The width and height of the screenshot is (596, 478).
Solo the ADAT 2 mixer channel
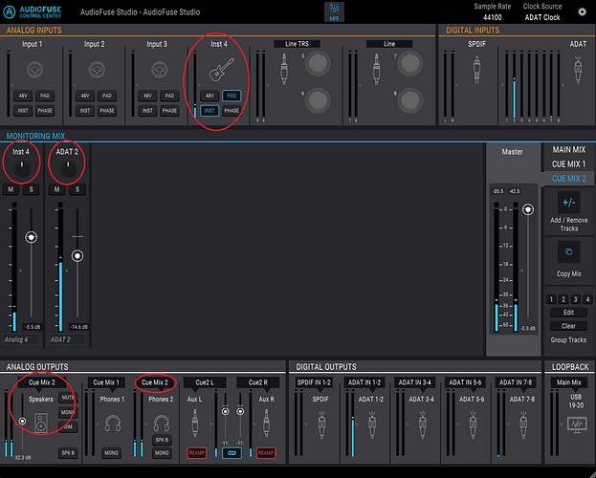[77, 189]
